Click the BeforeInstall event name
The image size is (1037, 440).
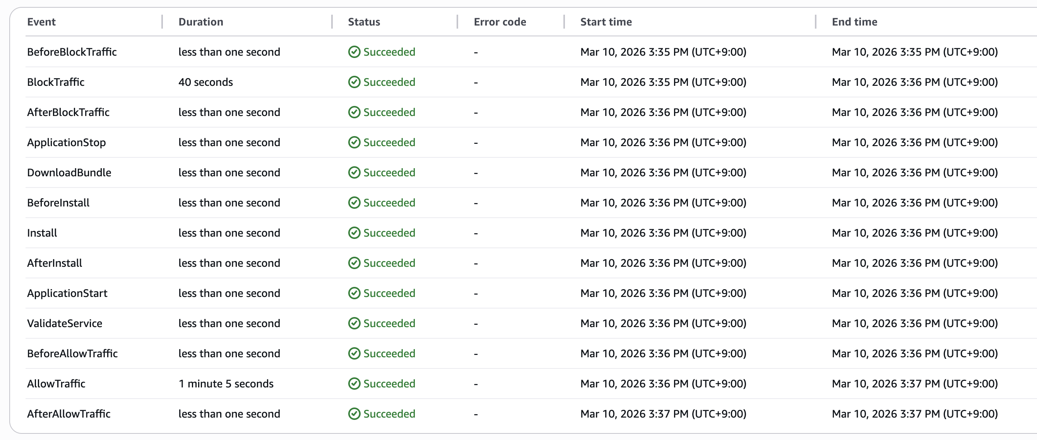tap(58, 203)
